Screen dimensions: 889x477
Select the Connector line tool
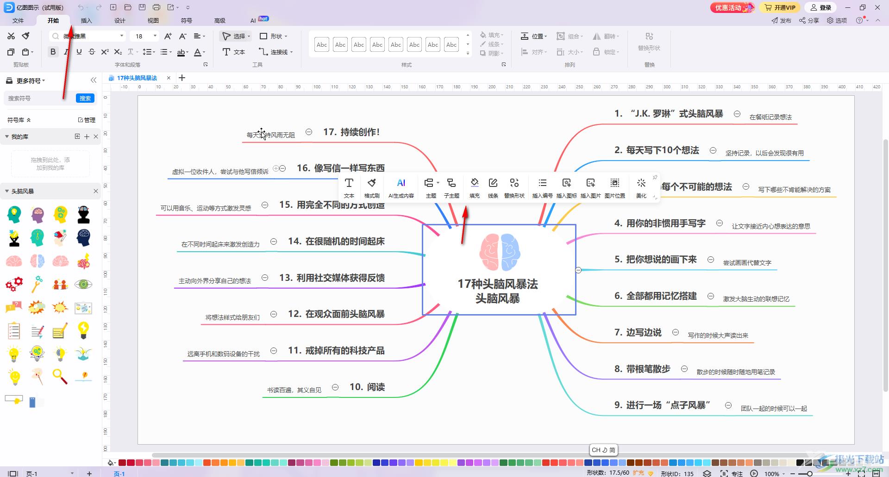pyautogui.click(x=275, y=52)
